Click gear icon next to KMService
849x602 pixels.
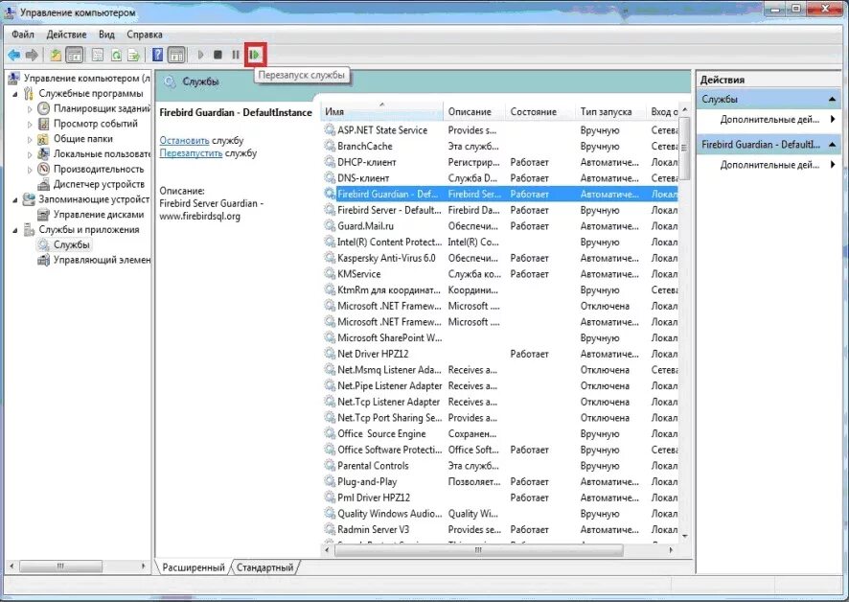[x=330, y=273]
